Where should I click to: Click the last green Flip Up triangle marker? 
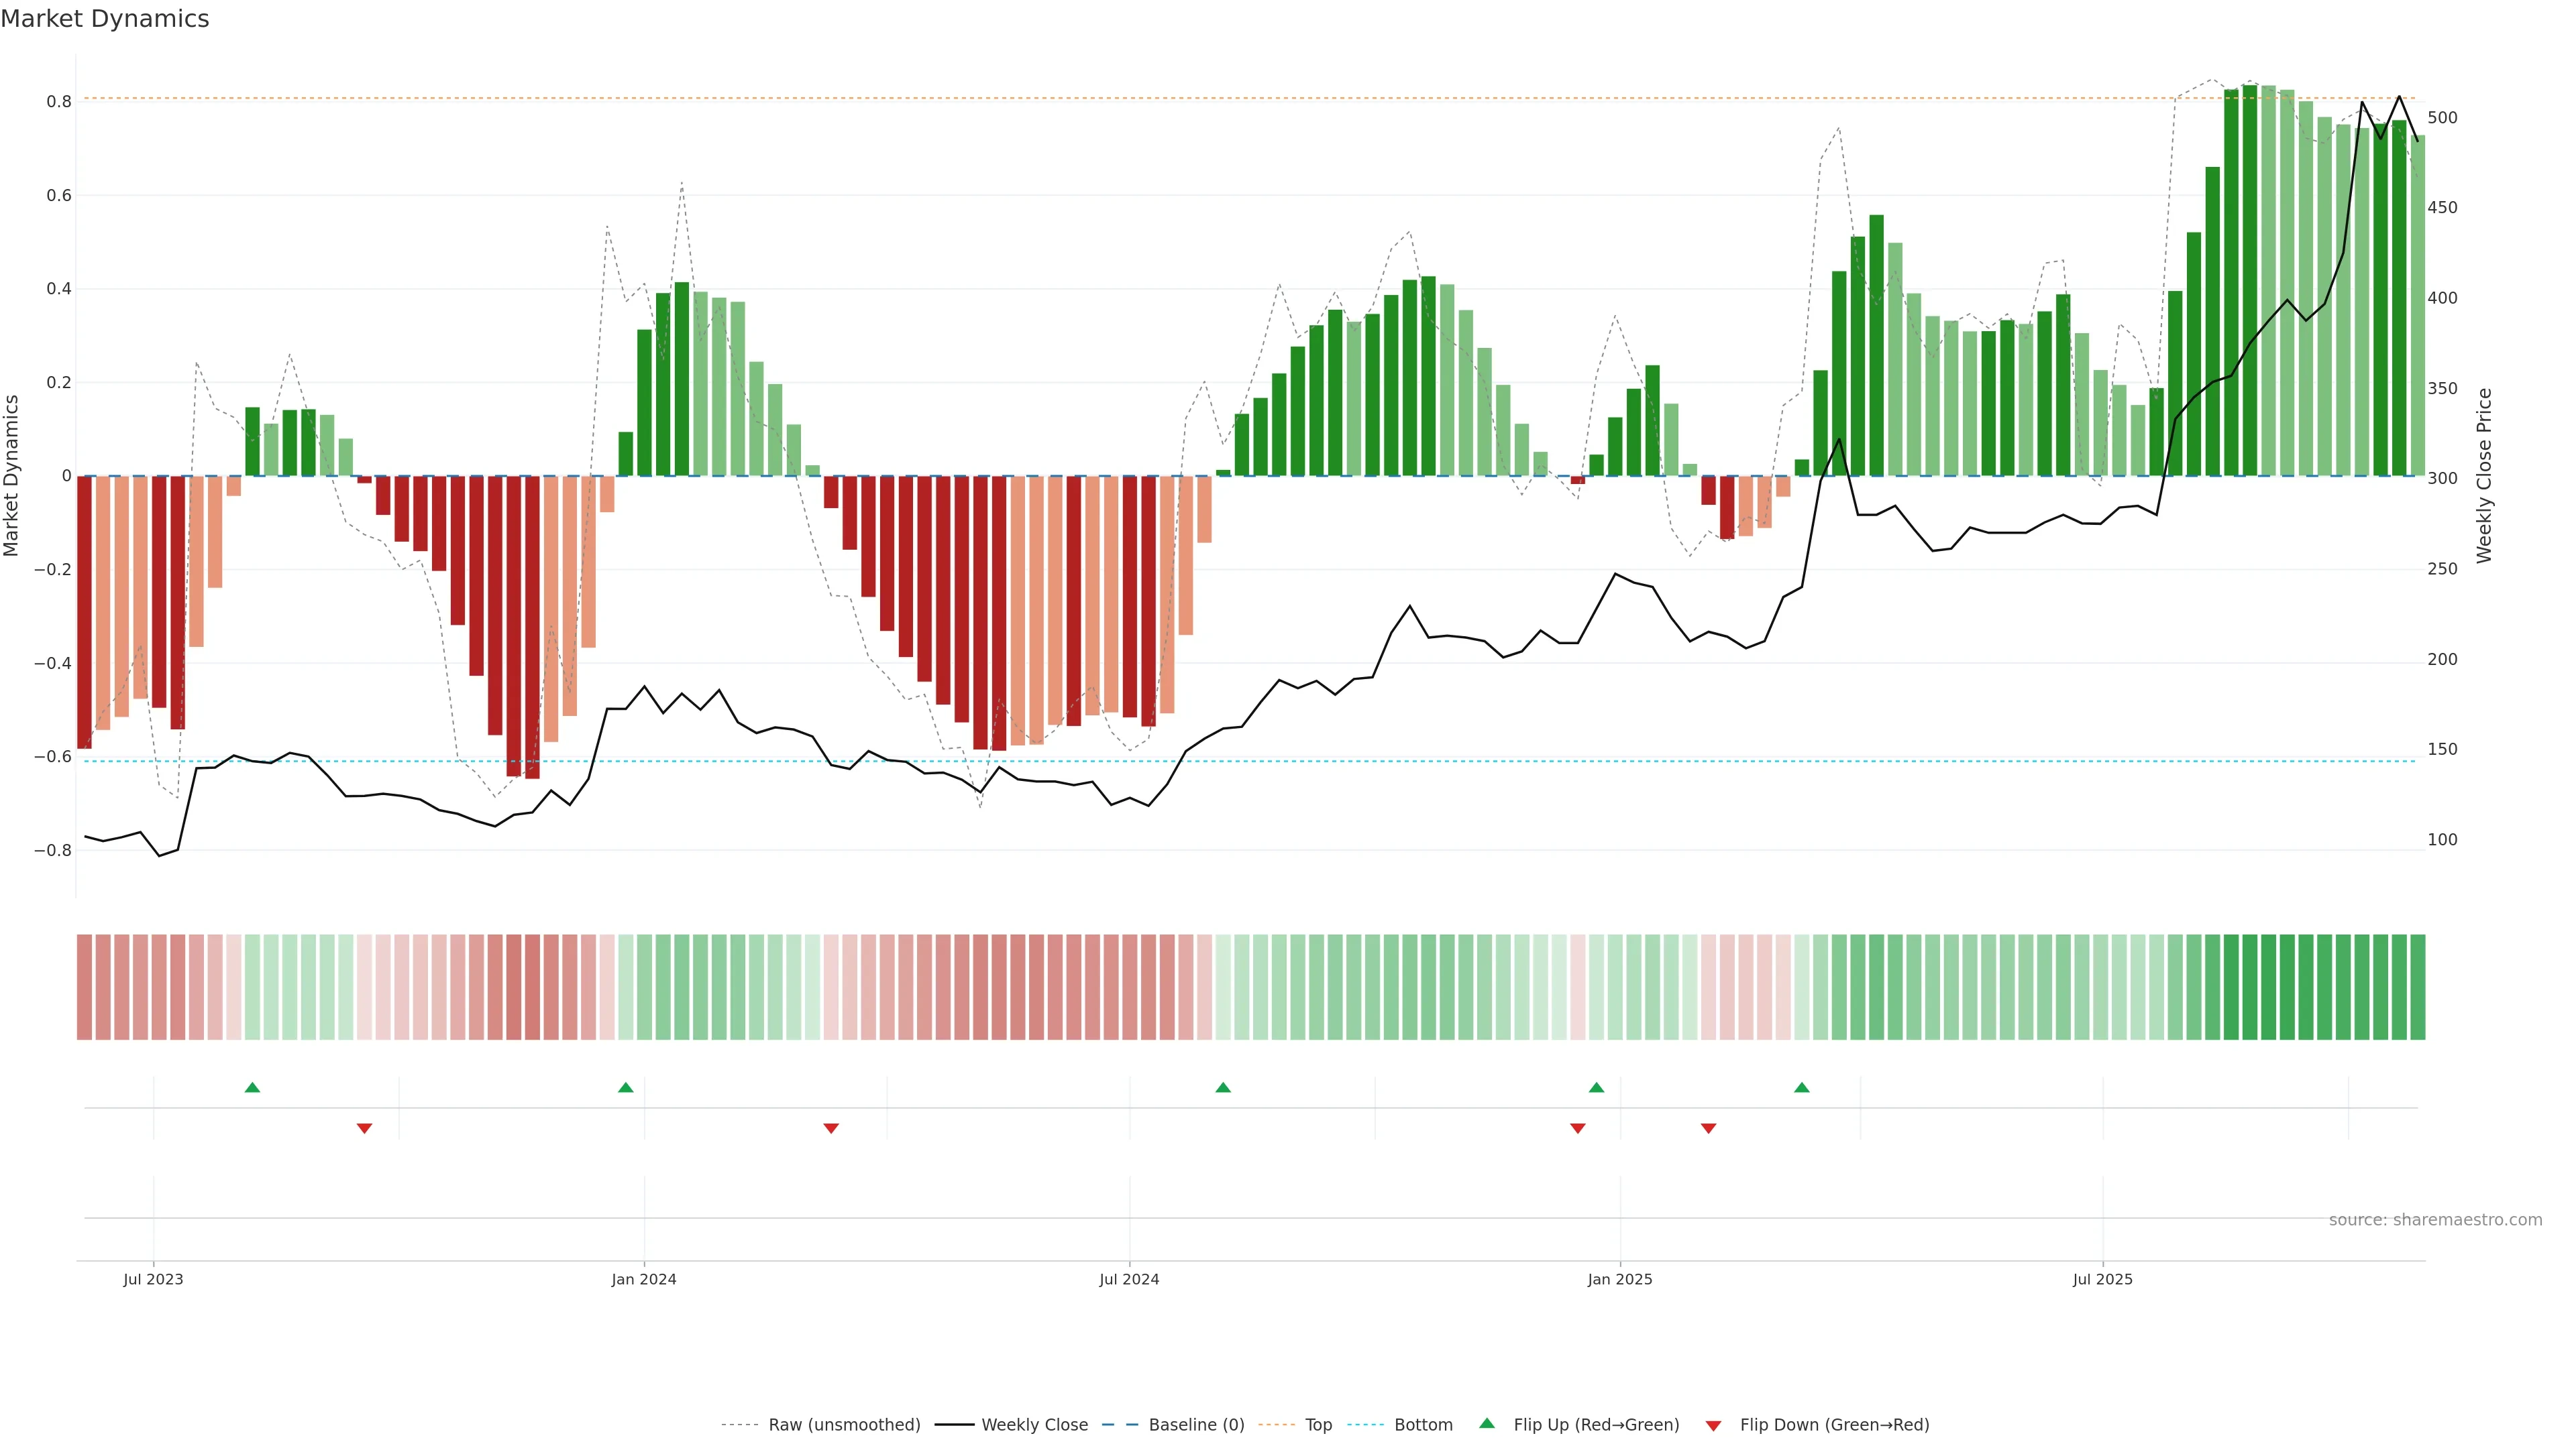1801,1087
